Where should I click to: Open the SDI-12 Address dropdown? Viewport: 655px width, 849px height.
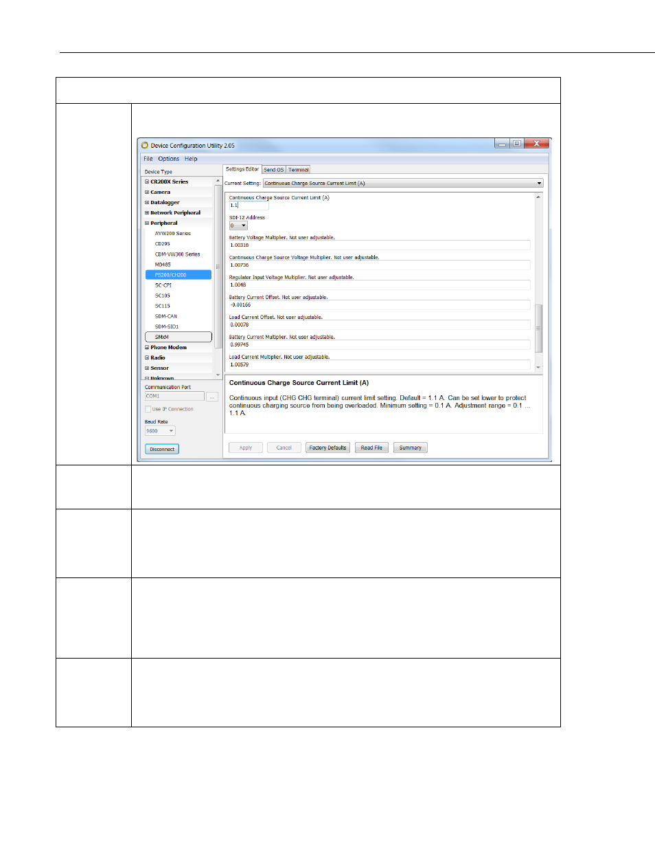(x=238, y=225)
